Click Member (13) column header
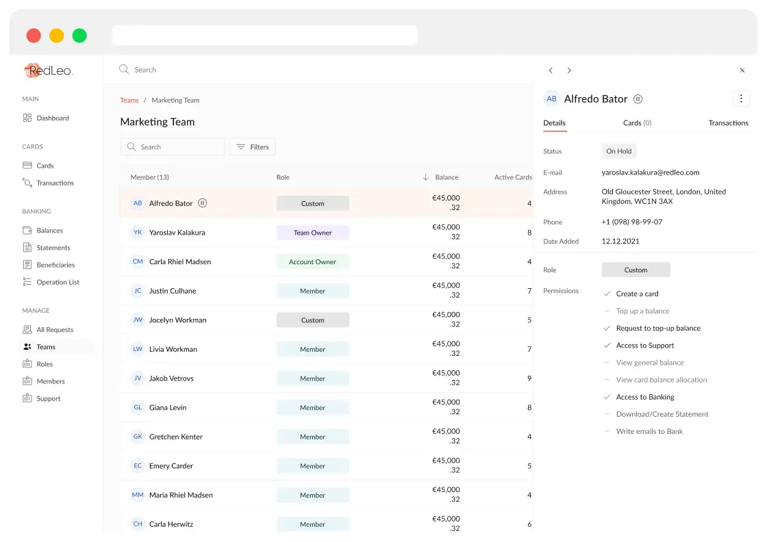Screen dimensions: 767x542 150,177
